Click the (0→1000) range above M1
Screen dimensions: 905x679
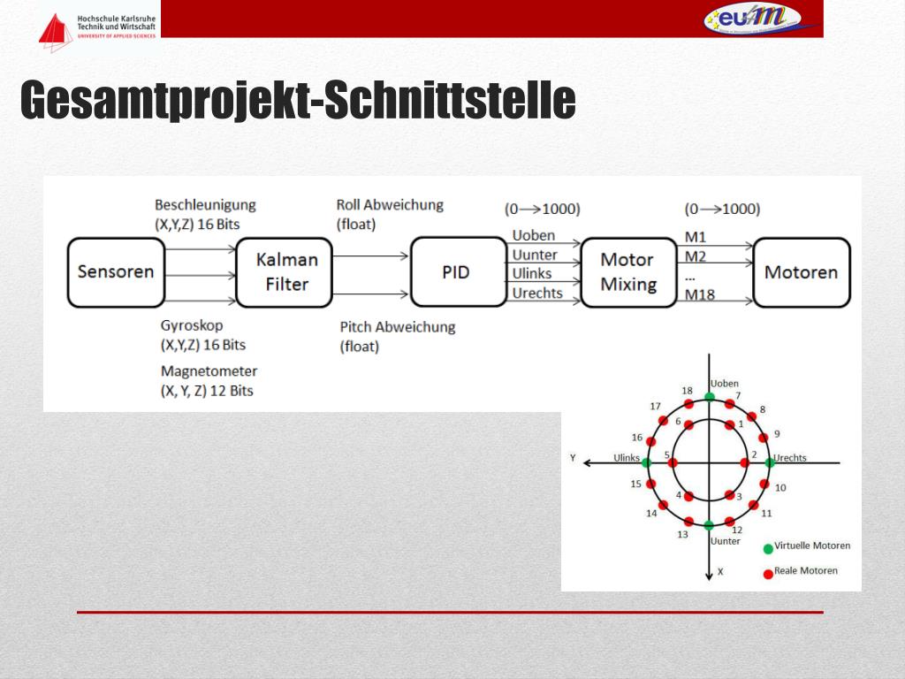click(x=723, y=209)
